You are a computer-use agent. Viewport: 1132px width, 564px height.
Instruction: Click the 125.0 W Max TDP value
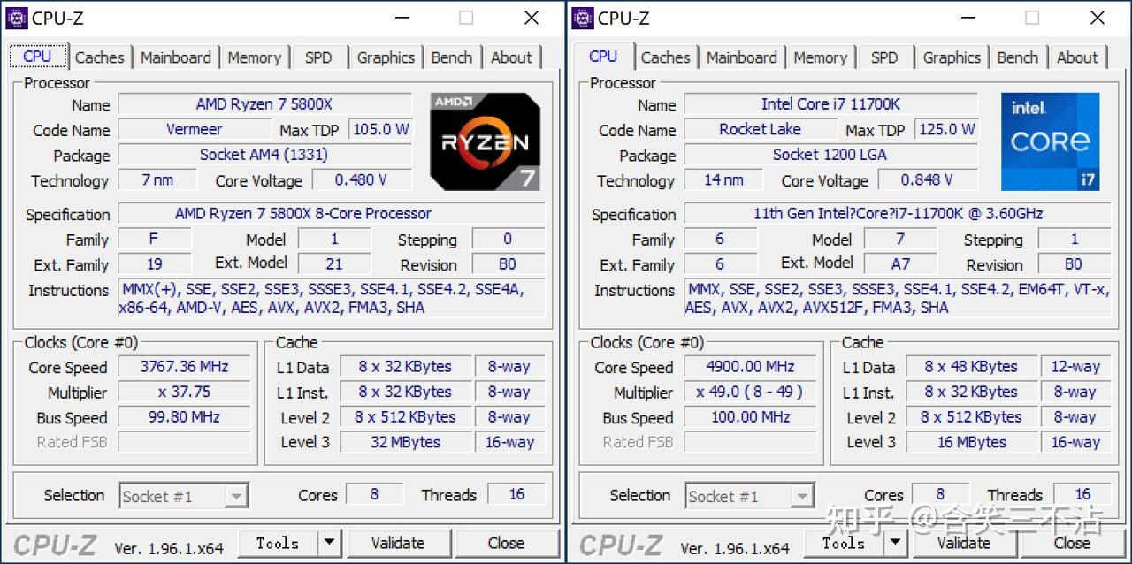click(946, 130)
